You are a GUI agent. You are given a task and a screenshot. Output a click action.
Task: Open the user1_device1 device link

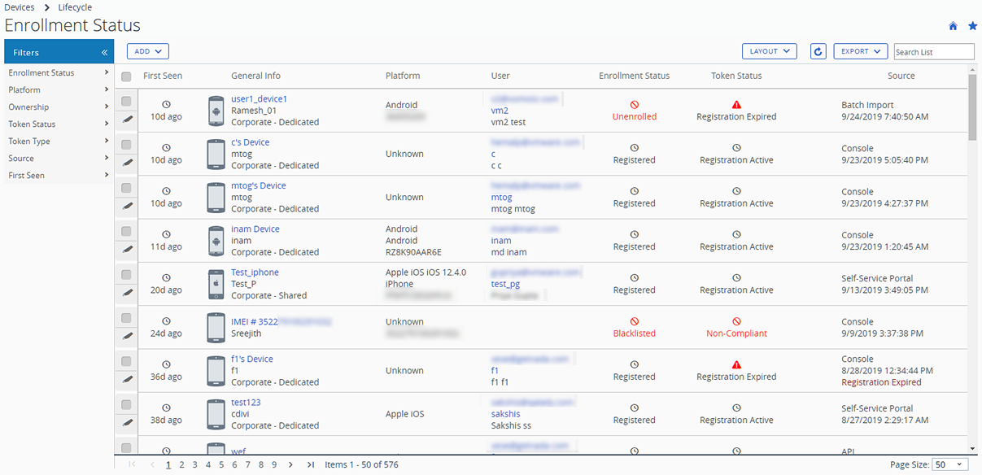259,99
